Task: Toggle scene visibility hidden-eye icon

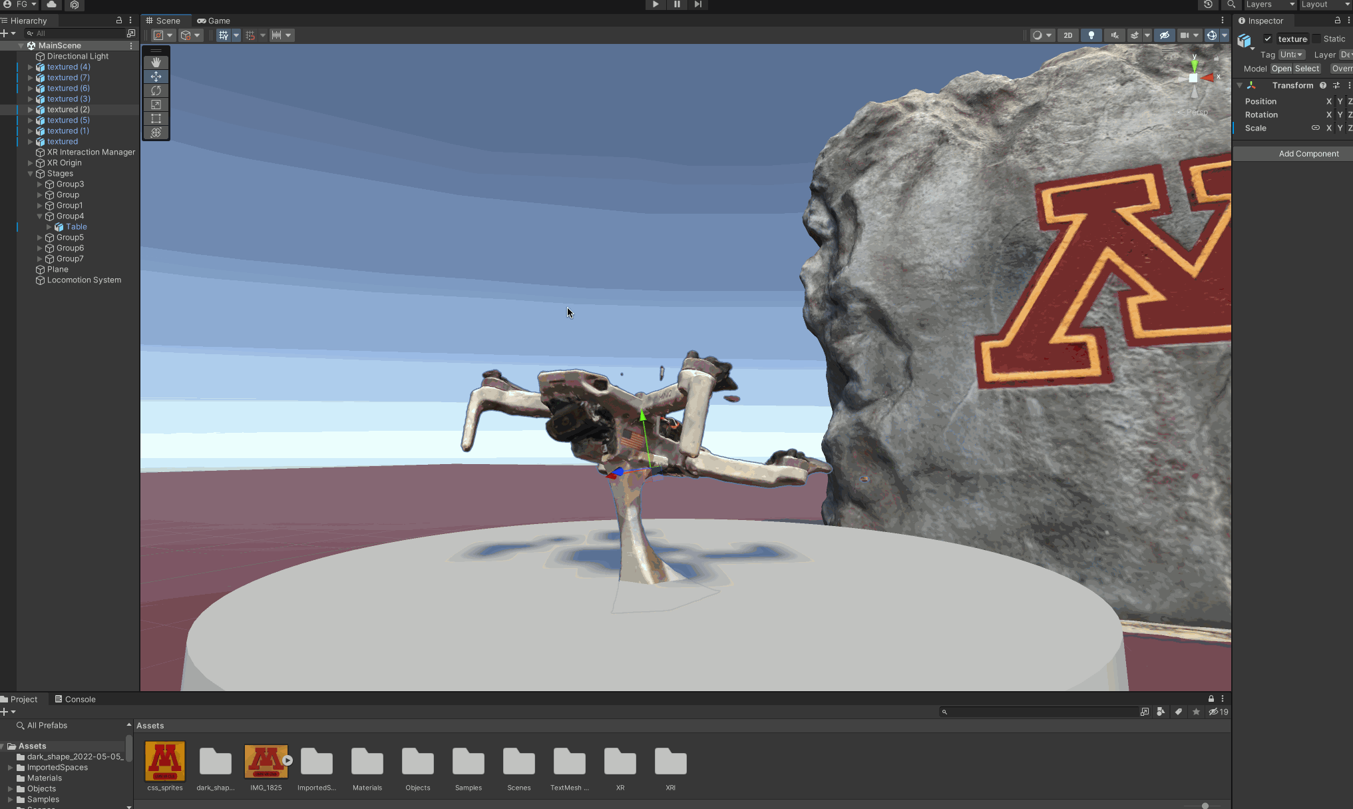Action: click(x=1164, y=35)
